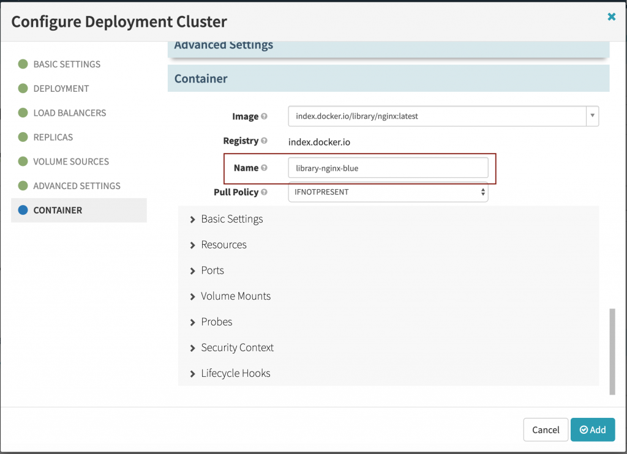The height and width of the screenshot is (454, 627).
Task: Open the Image dropdown arrow
Action: tap(592, 116)
